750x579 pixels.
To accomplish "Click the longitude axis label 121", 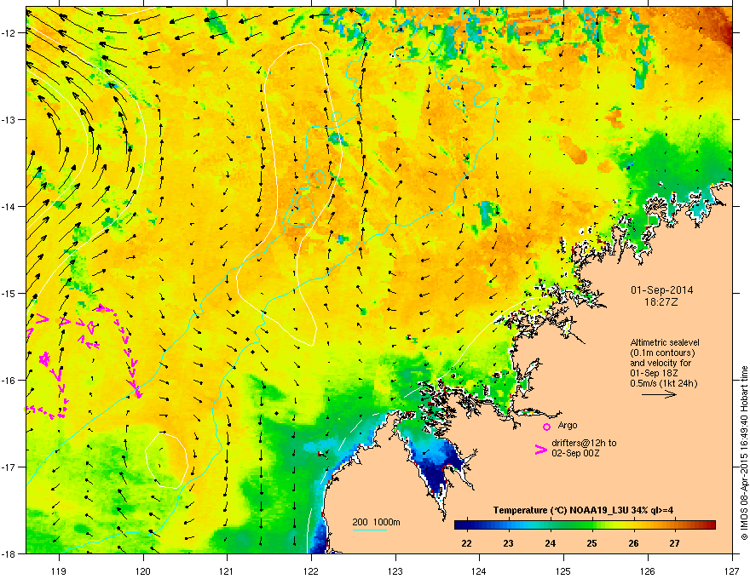I will click(227, 570).
